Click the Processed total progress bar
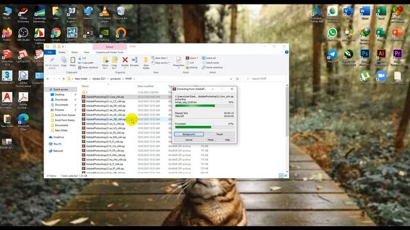Image resolution: width=410 pixels, height=230 pixels. 204,127
